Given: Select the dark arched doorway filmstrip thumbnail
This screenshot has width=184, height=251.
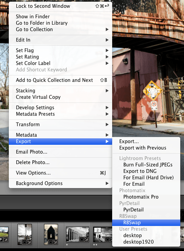Looking at the screenshot, I should pos(51,234).
